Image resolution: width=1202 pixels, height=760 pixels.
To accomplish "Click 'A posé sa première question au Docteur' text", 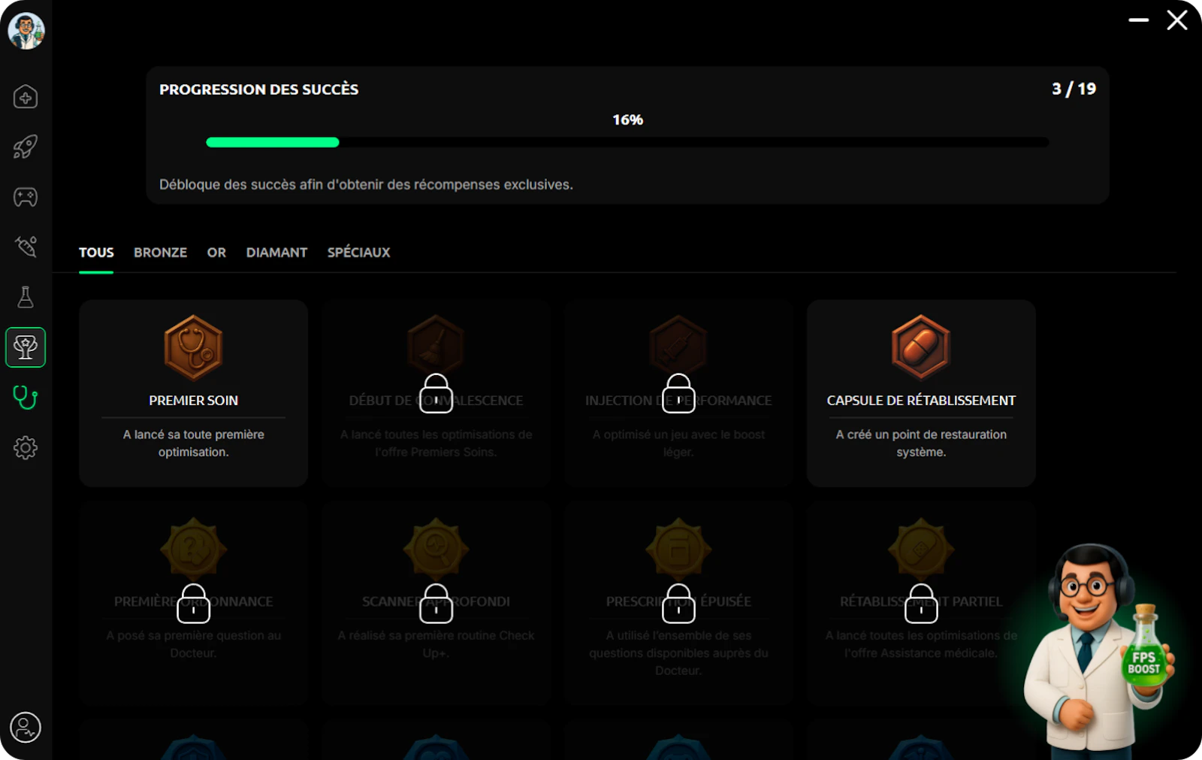I will click(x=193, y=643).
